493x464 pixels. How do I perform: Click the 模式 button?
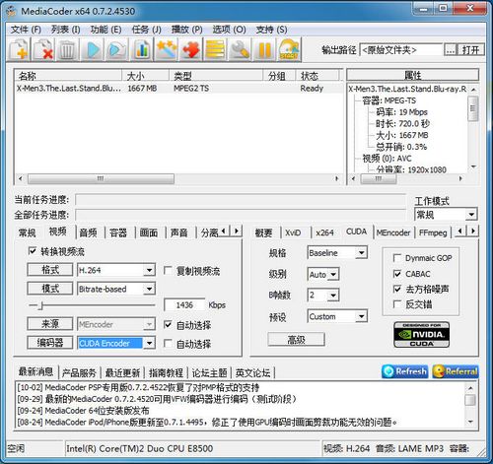(x=50, y=289)
